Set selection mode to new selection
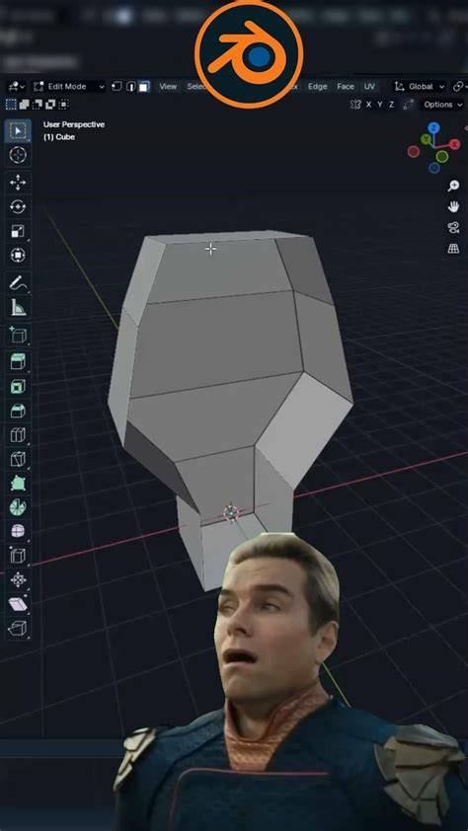The height and width of the screenshot is (831, 468). (11, 105)
